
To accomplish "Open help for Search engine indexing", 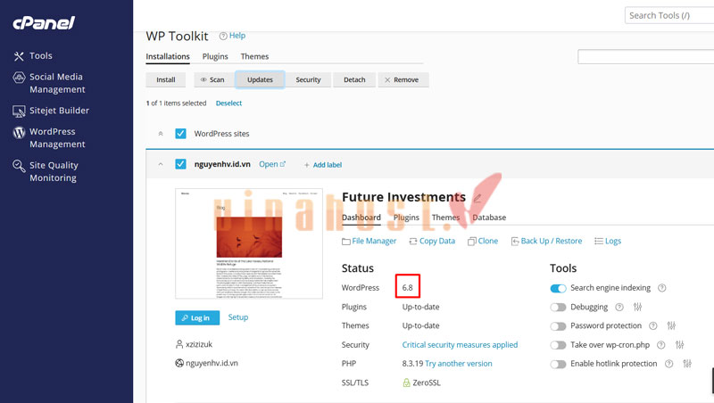I will click(x=662, y=288).
